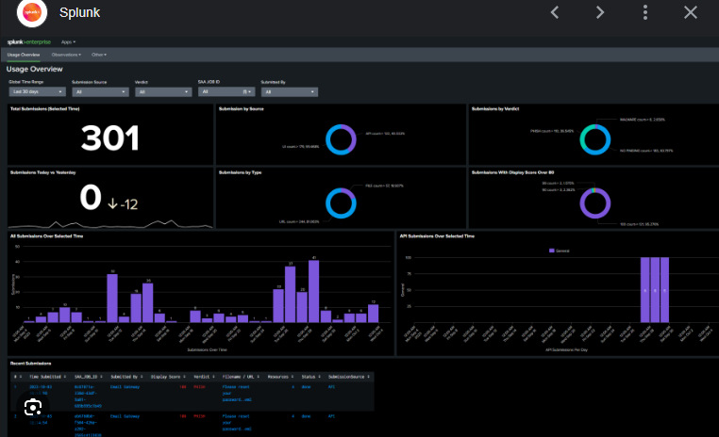The height and width of the screenshot is (437, 719).
Task: Open the Apps dropdown menu
Action: [x=68, y=42]
